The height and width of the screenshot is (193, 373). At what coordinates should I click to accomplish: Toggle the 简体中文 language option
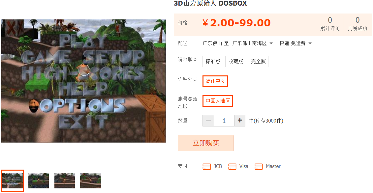click(215, 81)
